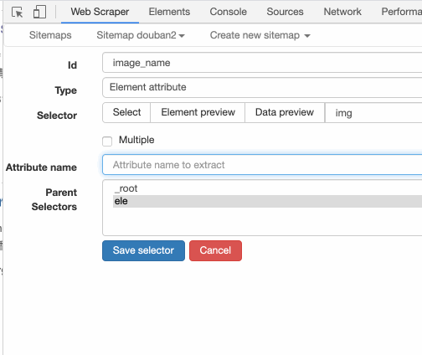This screenshot has height=355, width=422.
Task: Enable the Multiple checkbox
Action: pyautogui.click(x=107, y=141)
